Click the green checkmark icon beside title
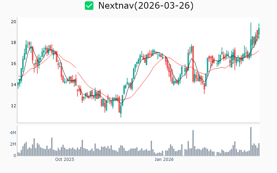 [89, 6]
